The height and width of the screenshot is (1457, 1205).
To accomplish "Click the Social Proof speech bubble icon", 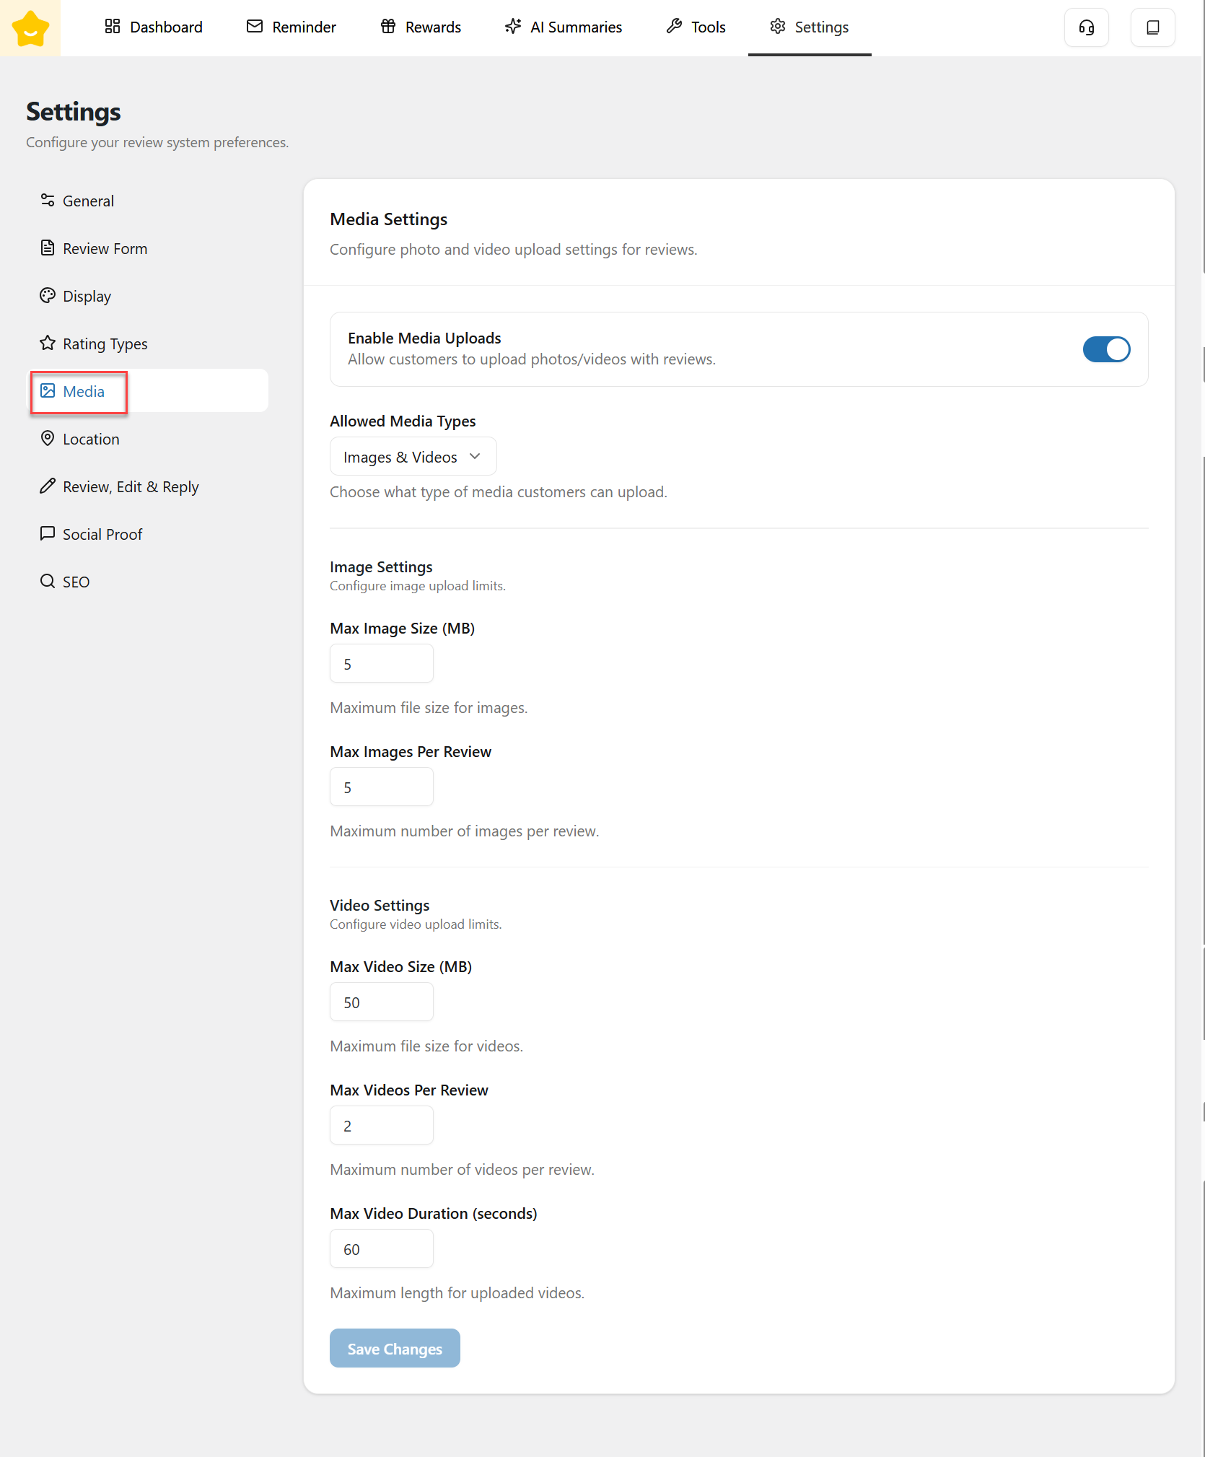I will (x=48, y=534).
